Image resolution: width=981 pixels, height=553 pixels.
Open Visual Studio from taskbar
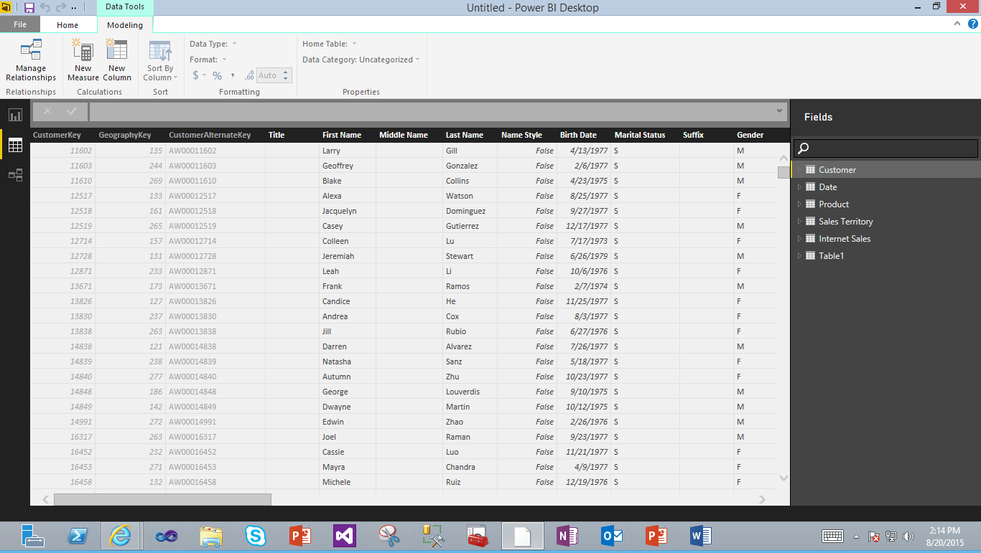(x=345, y=536)
